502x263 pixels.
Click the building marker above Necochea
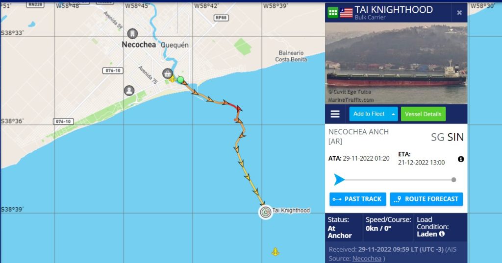pos(132,34)
